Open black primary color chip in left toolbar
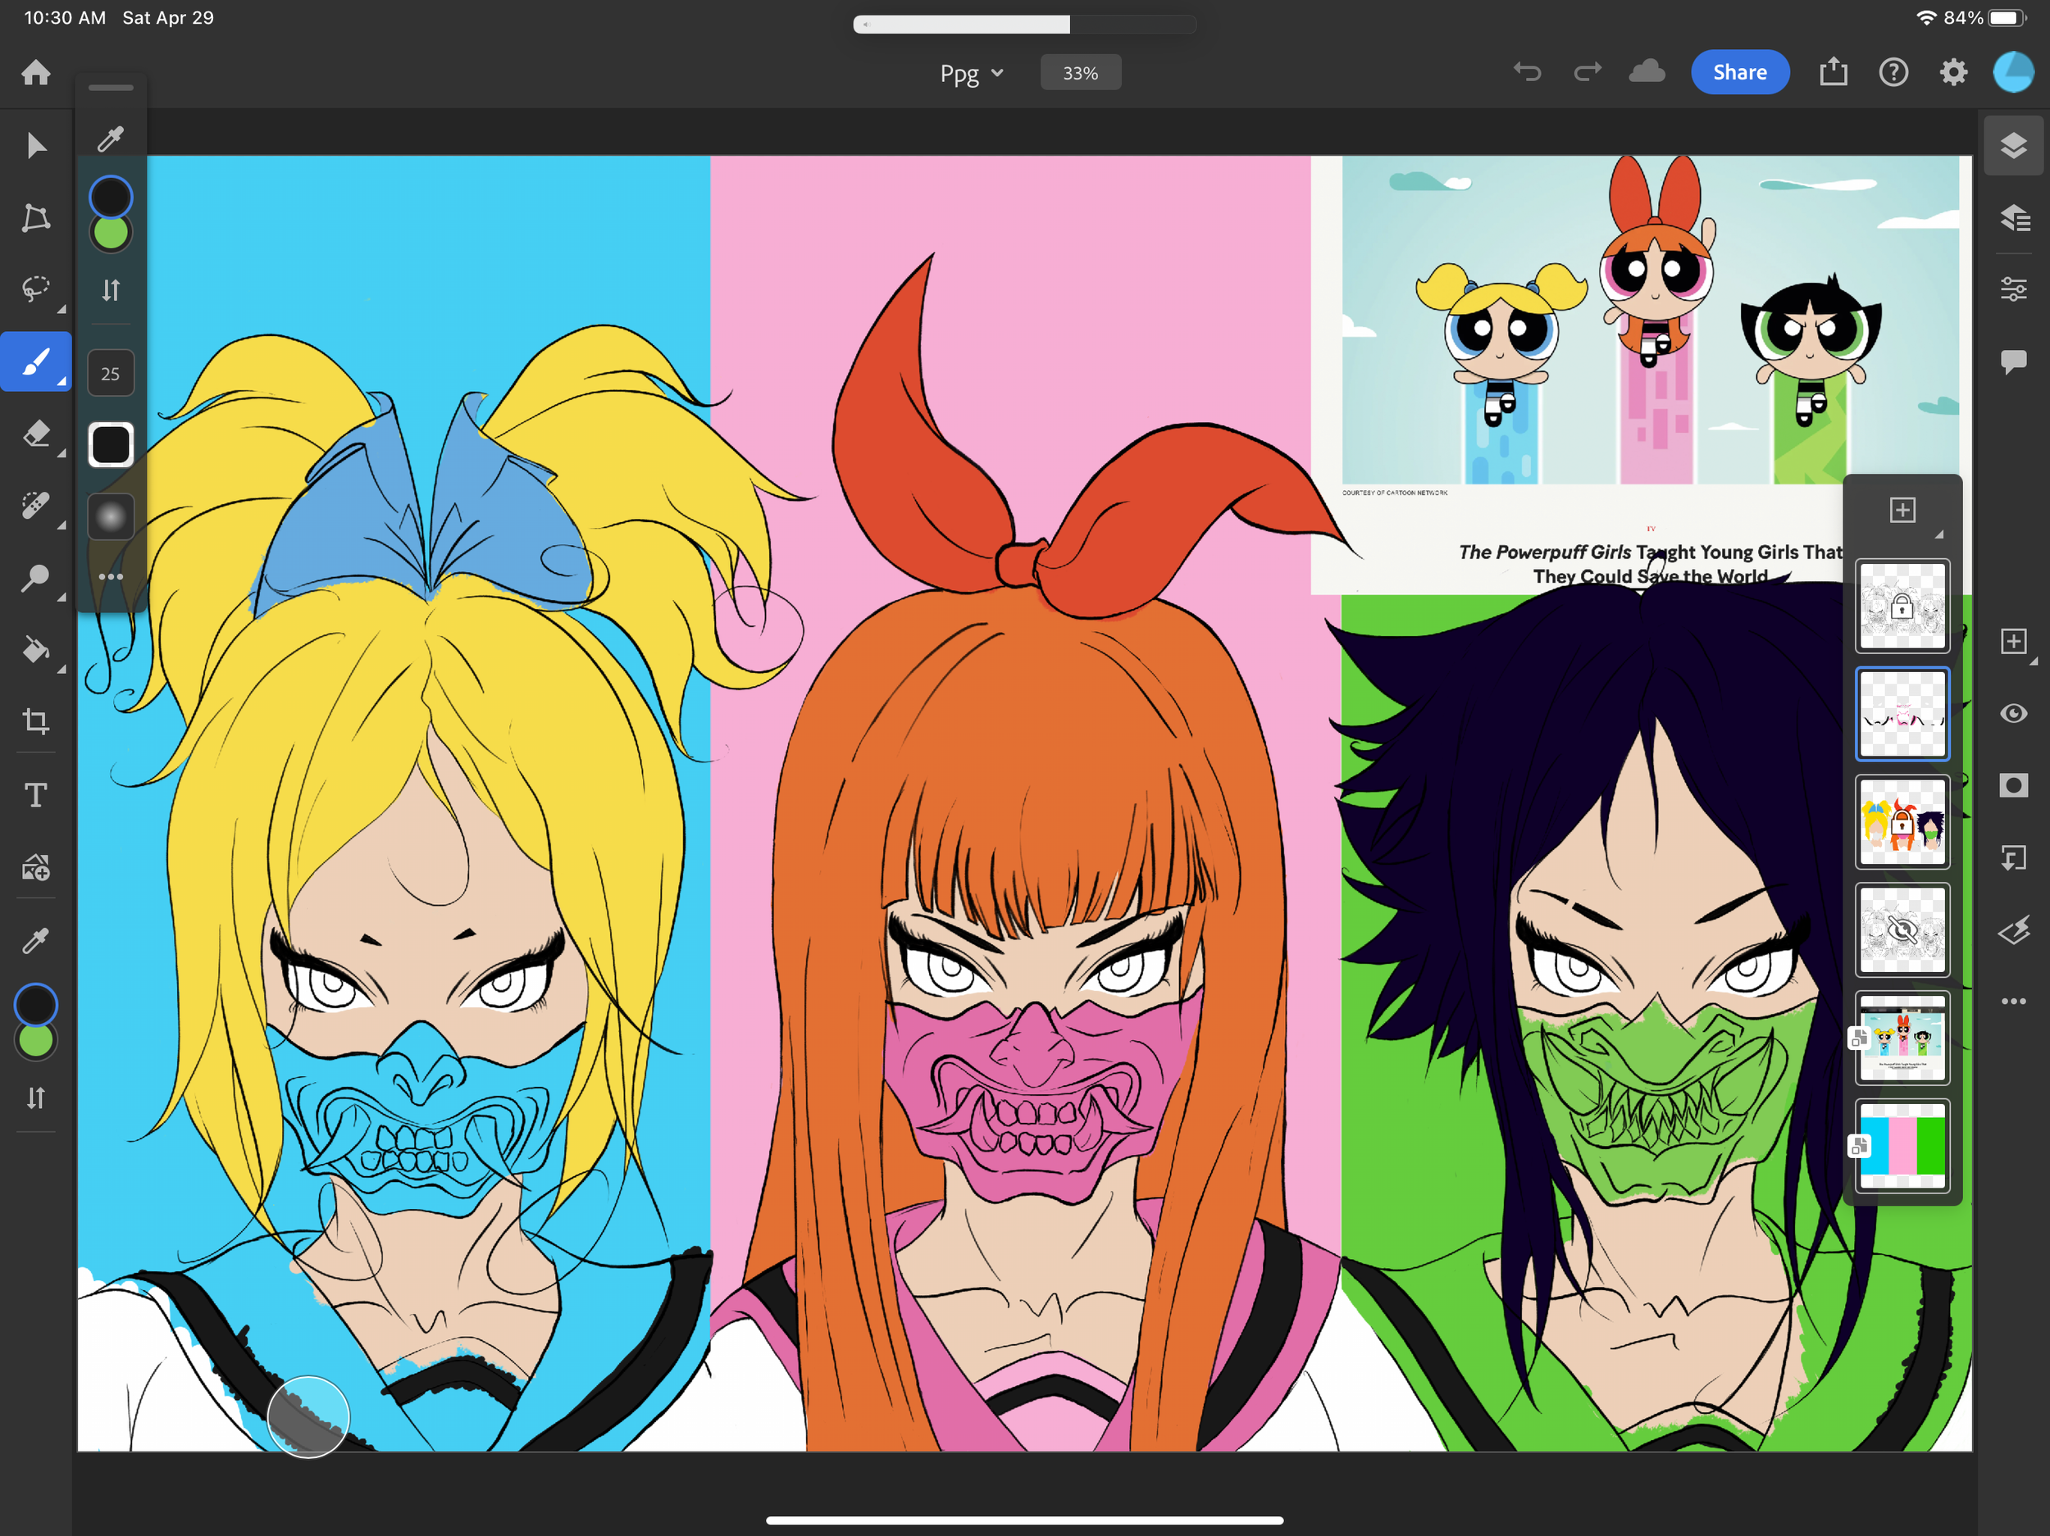This screenshot has width=2050, height=1536. 36,1005
